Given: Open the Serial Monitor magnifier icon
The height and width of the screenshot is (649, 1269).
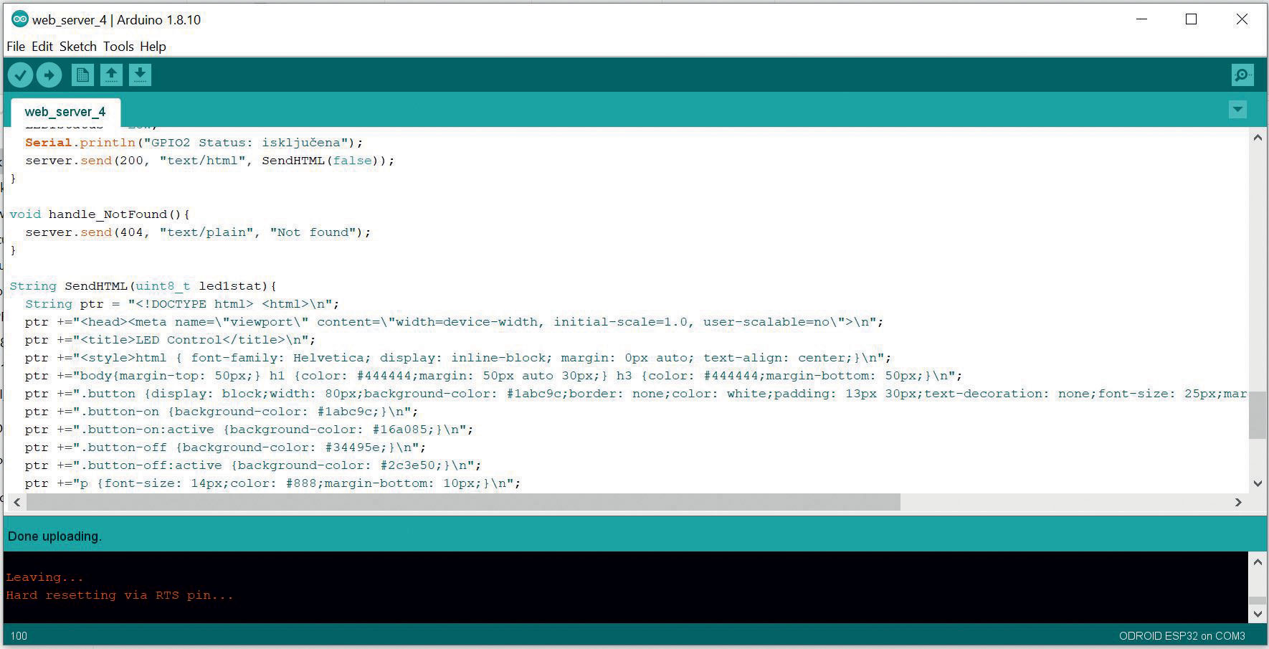Looking at the screenshot, I should point(1242,75).
